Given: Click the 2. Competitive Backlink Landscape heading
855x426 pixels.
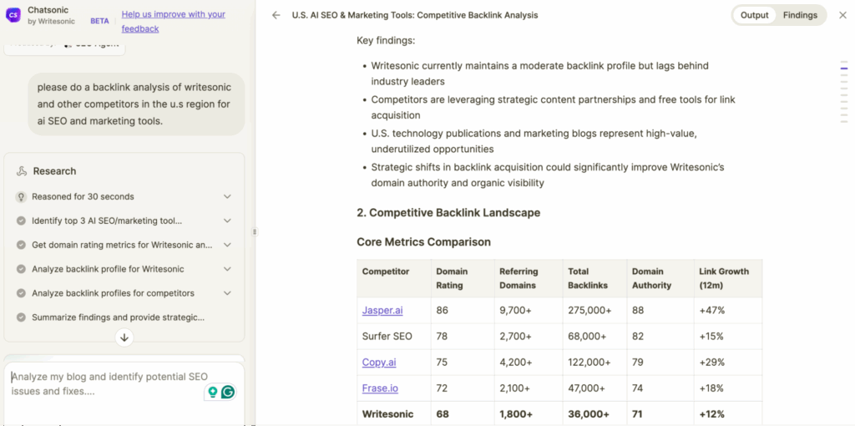Looking at the screenshot, I should click(x=448, y=213).
